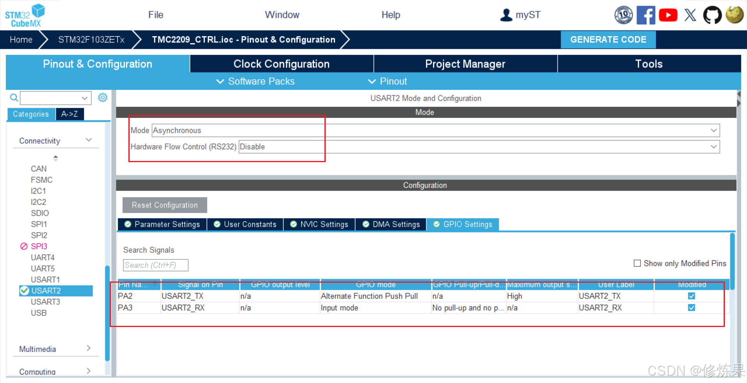The image size is (747, 383).
Task: Open DMA Settings tab
Action: pyautogui.click(x=391, y=224)
